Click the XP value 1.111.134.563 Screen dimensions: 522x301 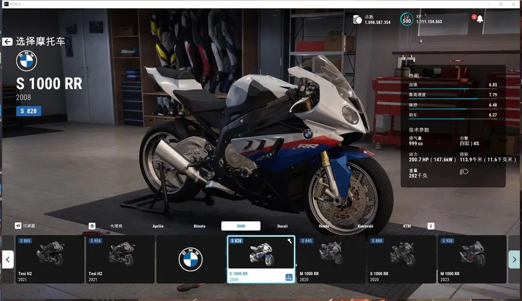point(429,22)
